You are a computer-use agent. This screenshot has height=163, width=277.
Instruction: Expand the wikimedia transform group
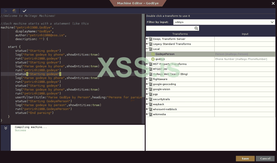pyautogui.click(x=147, y=114)
